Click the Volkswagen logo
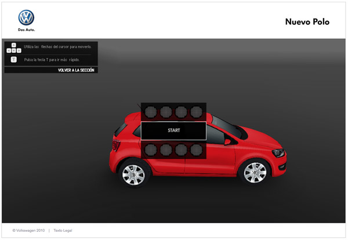This screenshot has width=348, height=240. [26, 17]
